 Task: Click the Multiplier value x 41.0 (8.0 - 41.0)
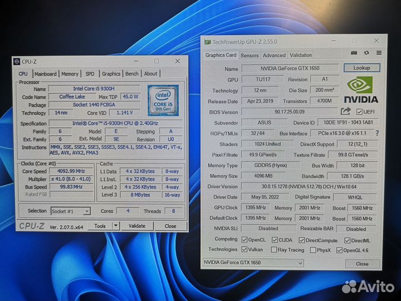point(71,179)
